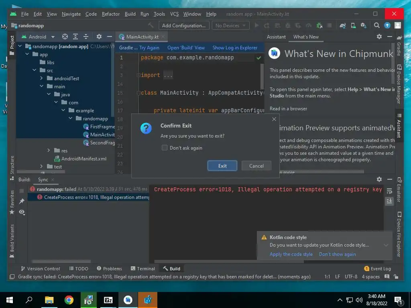Expand the test folder

coord(41,166)
